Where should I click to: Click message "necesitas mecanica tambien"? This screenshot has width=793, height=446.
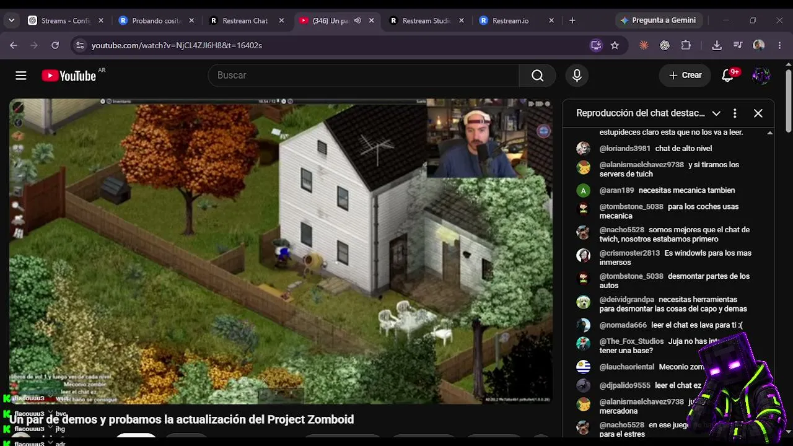[x=686, y=191]
